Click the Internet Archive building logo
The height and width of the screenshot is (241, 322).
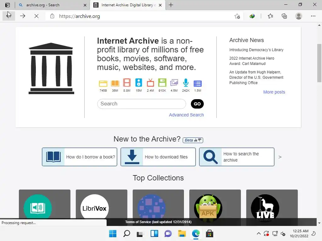(51, 68)
